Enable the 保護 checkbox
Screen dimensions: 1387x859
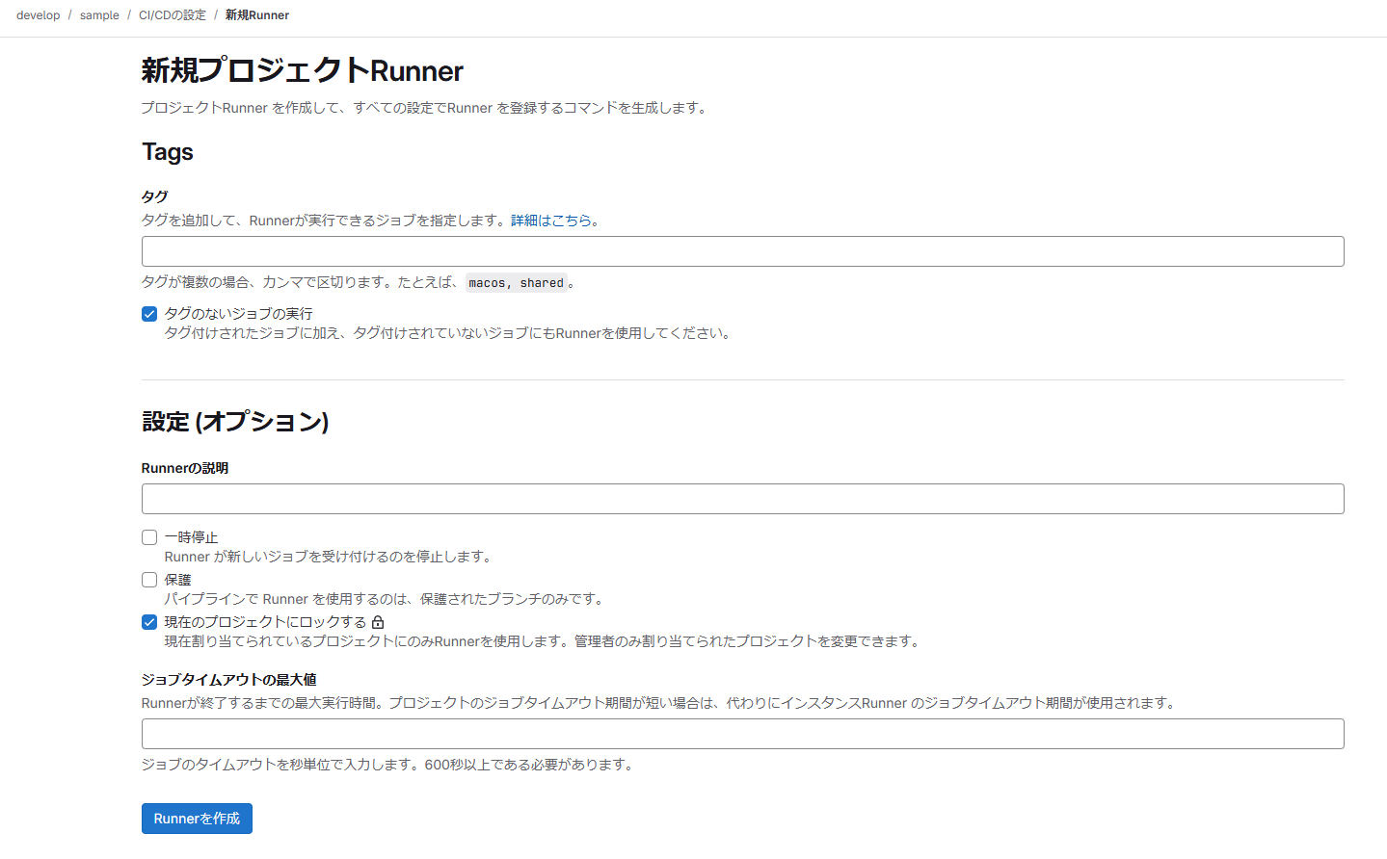(148, 579)
